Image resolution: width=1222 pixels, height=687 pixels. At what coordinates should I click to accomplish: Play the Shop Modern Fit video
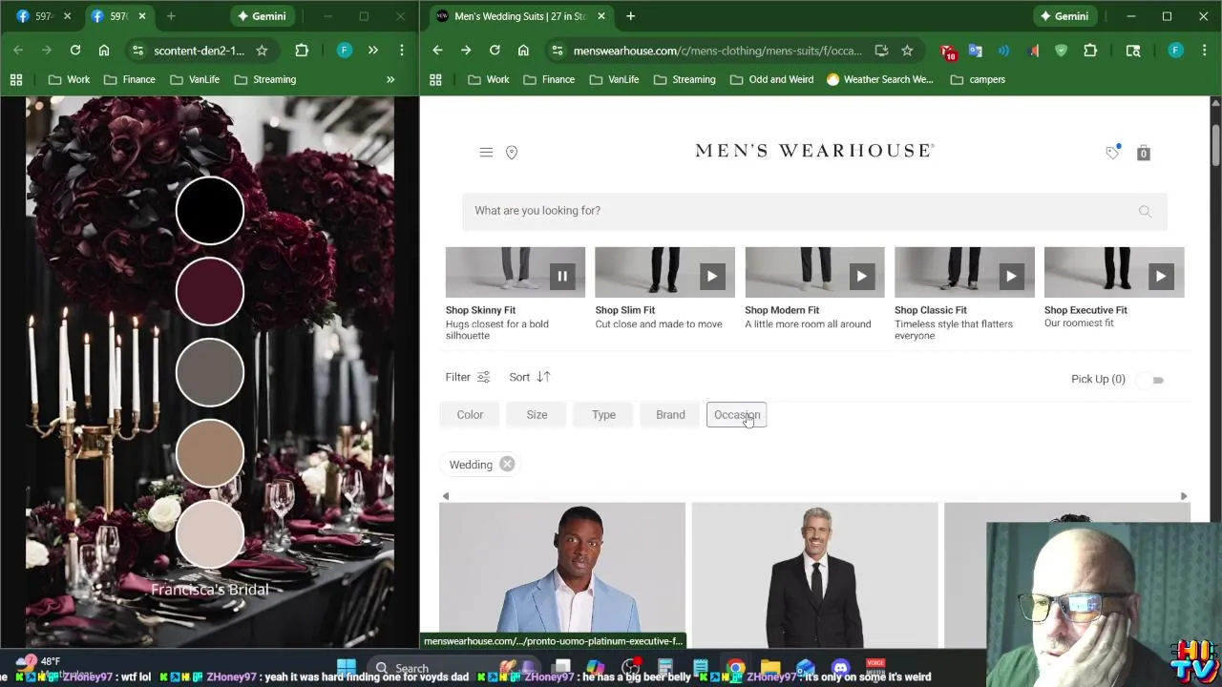pyautogui.click(x=861, y=277)
